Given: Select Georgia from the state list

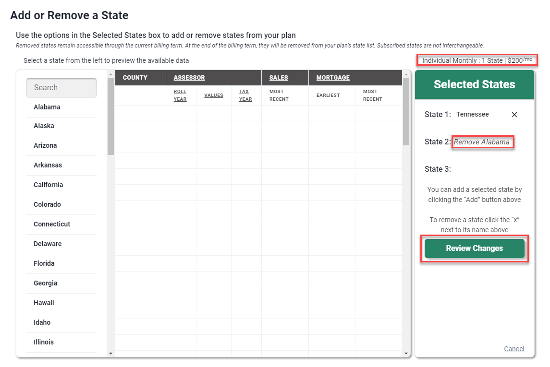Looking at the screenshot, I should coord(45,283).
